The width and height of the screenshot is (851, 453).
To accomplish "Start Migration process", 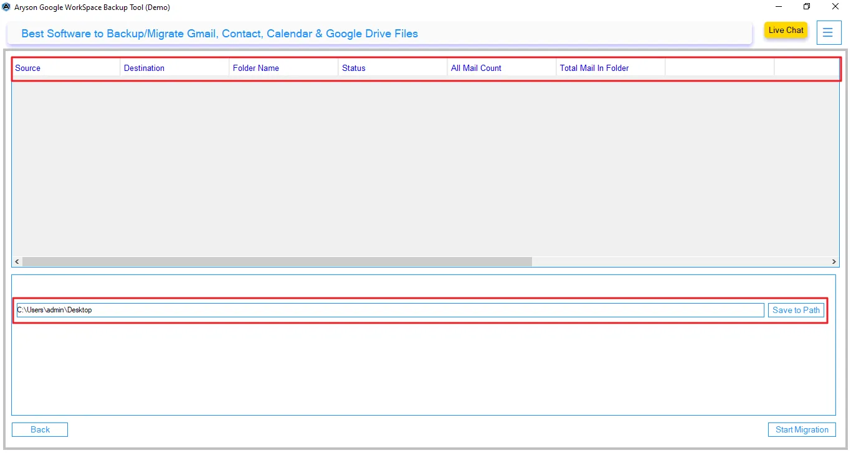I will point(801,429).
